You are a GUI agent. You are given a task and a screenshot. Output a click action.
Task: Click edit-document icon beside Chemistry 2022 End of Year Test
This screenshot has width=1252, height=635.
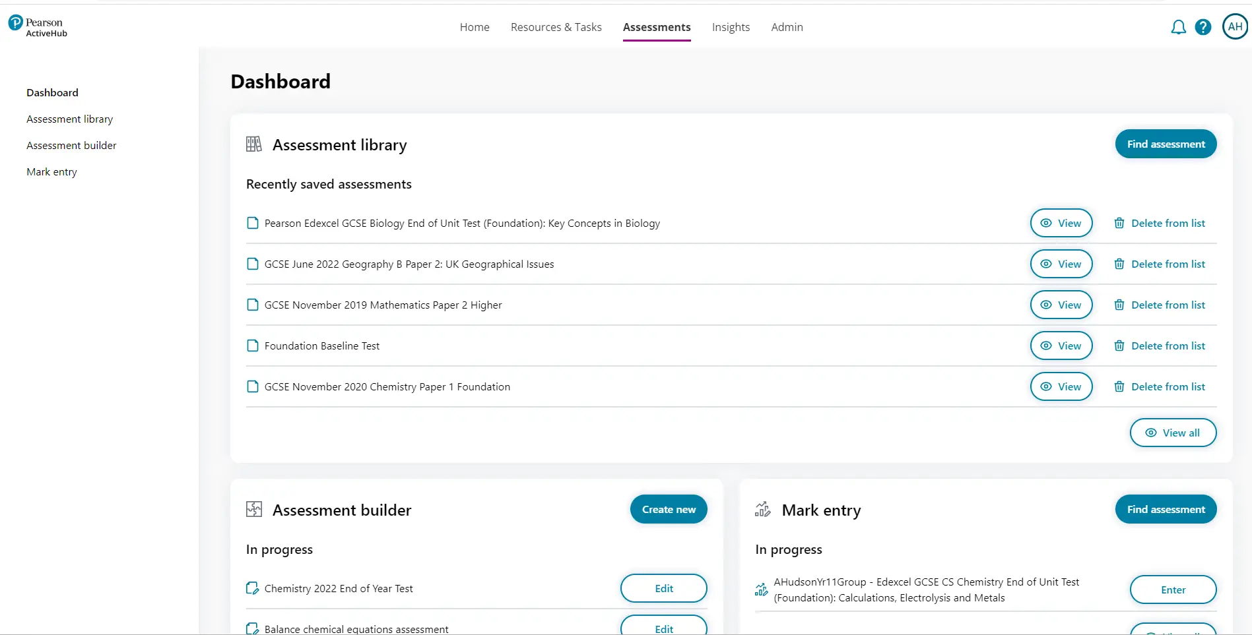(x=252, y=588)
